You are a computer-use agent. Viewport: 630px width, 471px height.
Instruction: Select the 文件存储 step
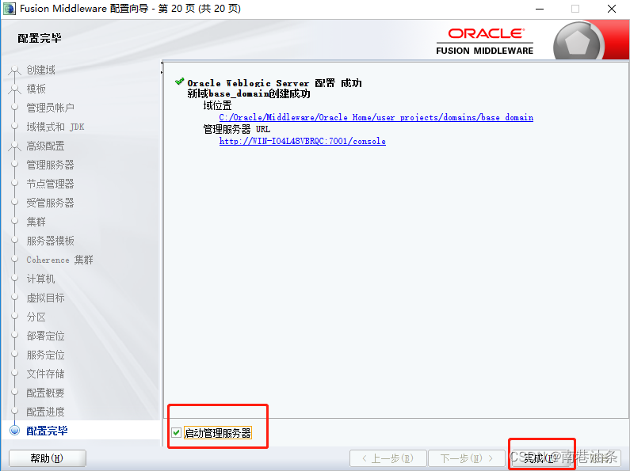pos(45,374)
